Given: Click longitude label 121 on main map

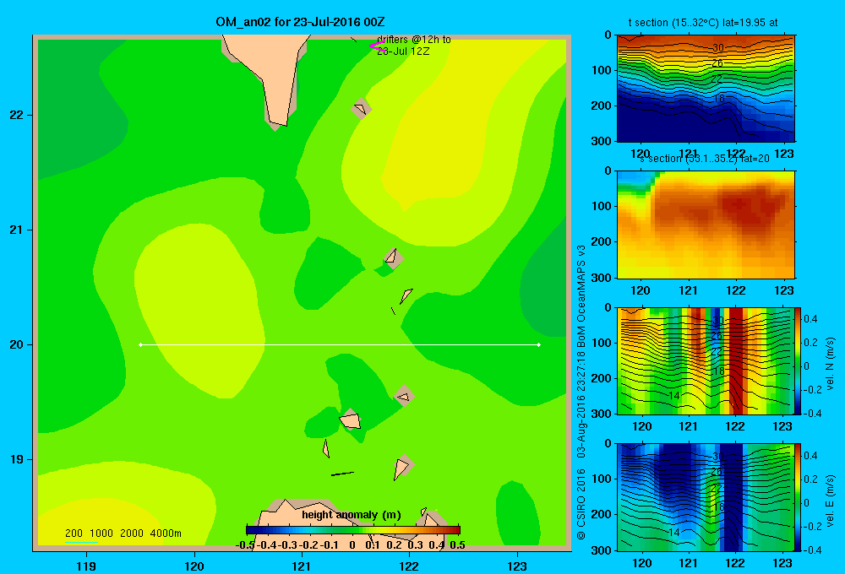Looking at the screenshot, I should click(302, 566).
